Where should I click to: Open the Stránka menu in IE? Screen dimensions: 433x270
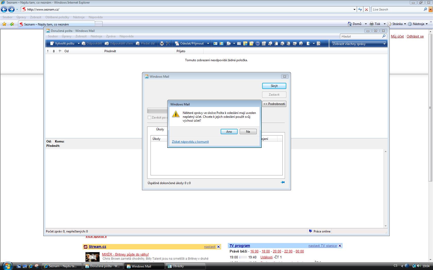point(397,24)
